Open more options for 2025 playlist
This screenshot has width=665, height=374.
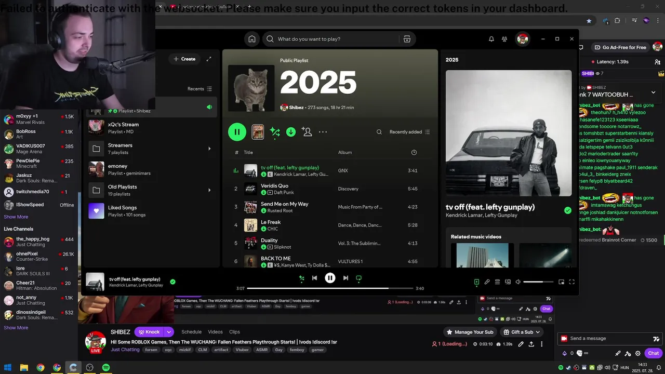click(323, 132)
